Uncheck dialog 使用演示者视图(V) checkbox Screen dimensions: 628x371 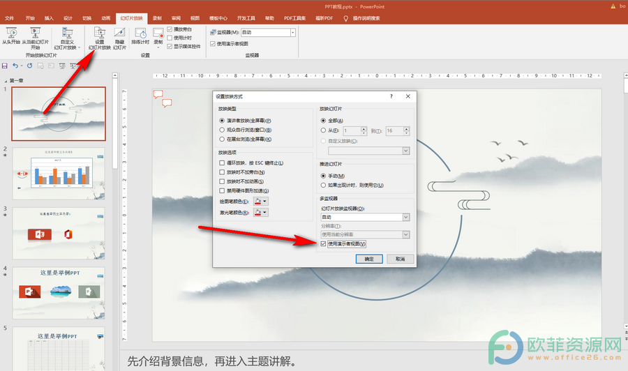tap(323, 244)
